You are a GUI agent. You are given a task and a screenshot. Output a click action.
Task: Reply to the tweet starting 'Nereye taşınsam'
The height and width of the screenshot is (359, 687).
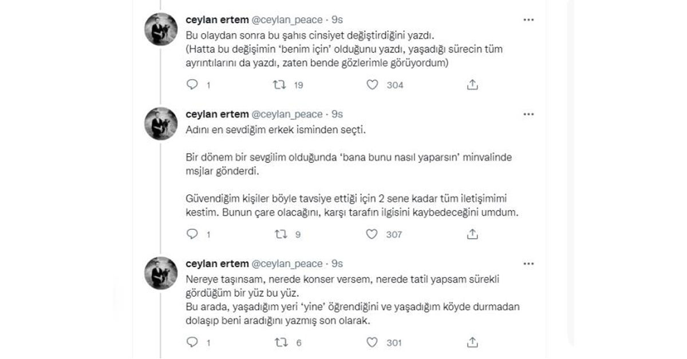[x=192, y=342]
